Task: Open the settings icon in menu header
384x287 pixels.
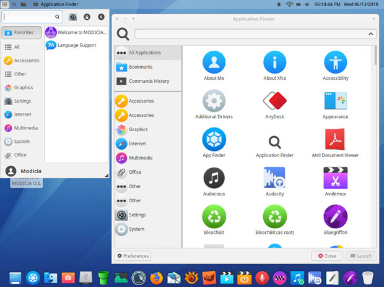Action: coord(72,17)
